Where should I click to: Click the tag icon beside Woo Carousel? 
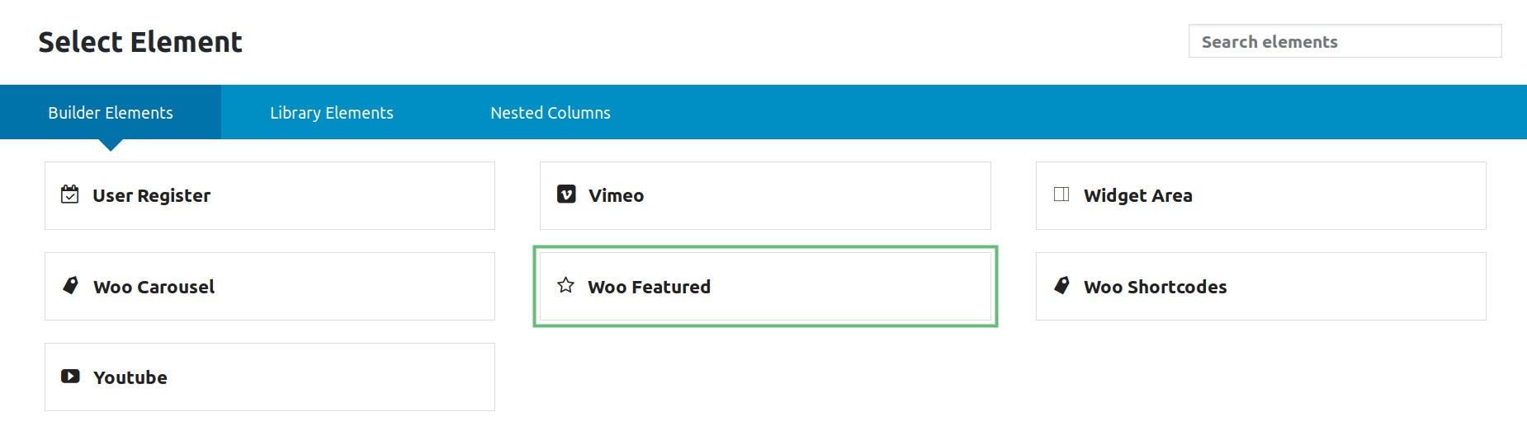coord(71,285)
